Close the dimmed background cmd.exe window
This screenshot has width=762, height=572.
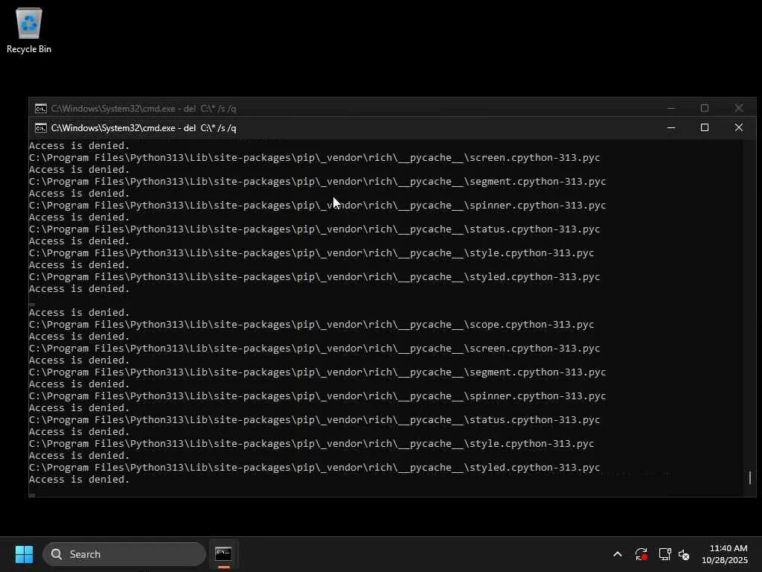739,108
